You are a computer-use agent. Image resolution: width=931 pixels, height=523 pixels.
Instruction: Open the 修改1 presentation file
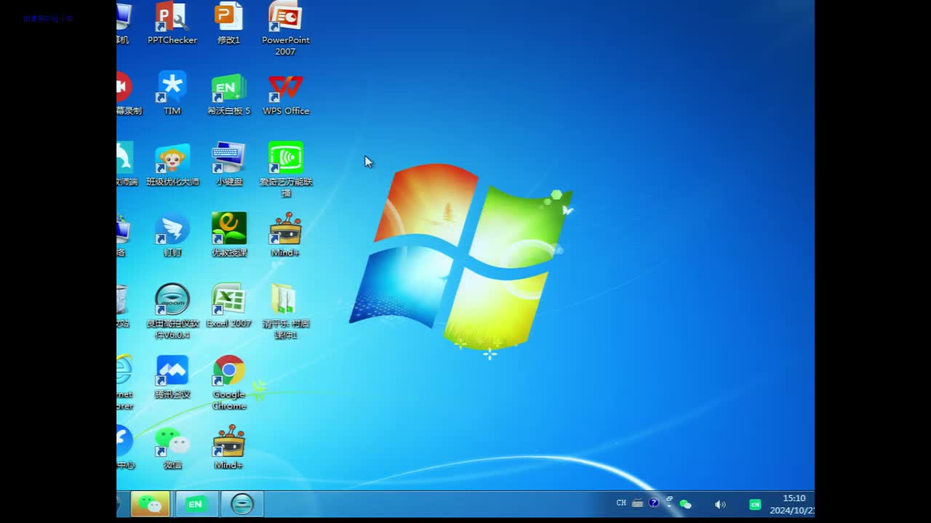[x=228, y=23]
